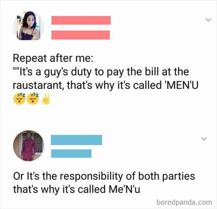
Task: Click the victory hand emoji
Action: 46,99
